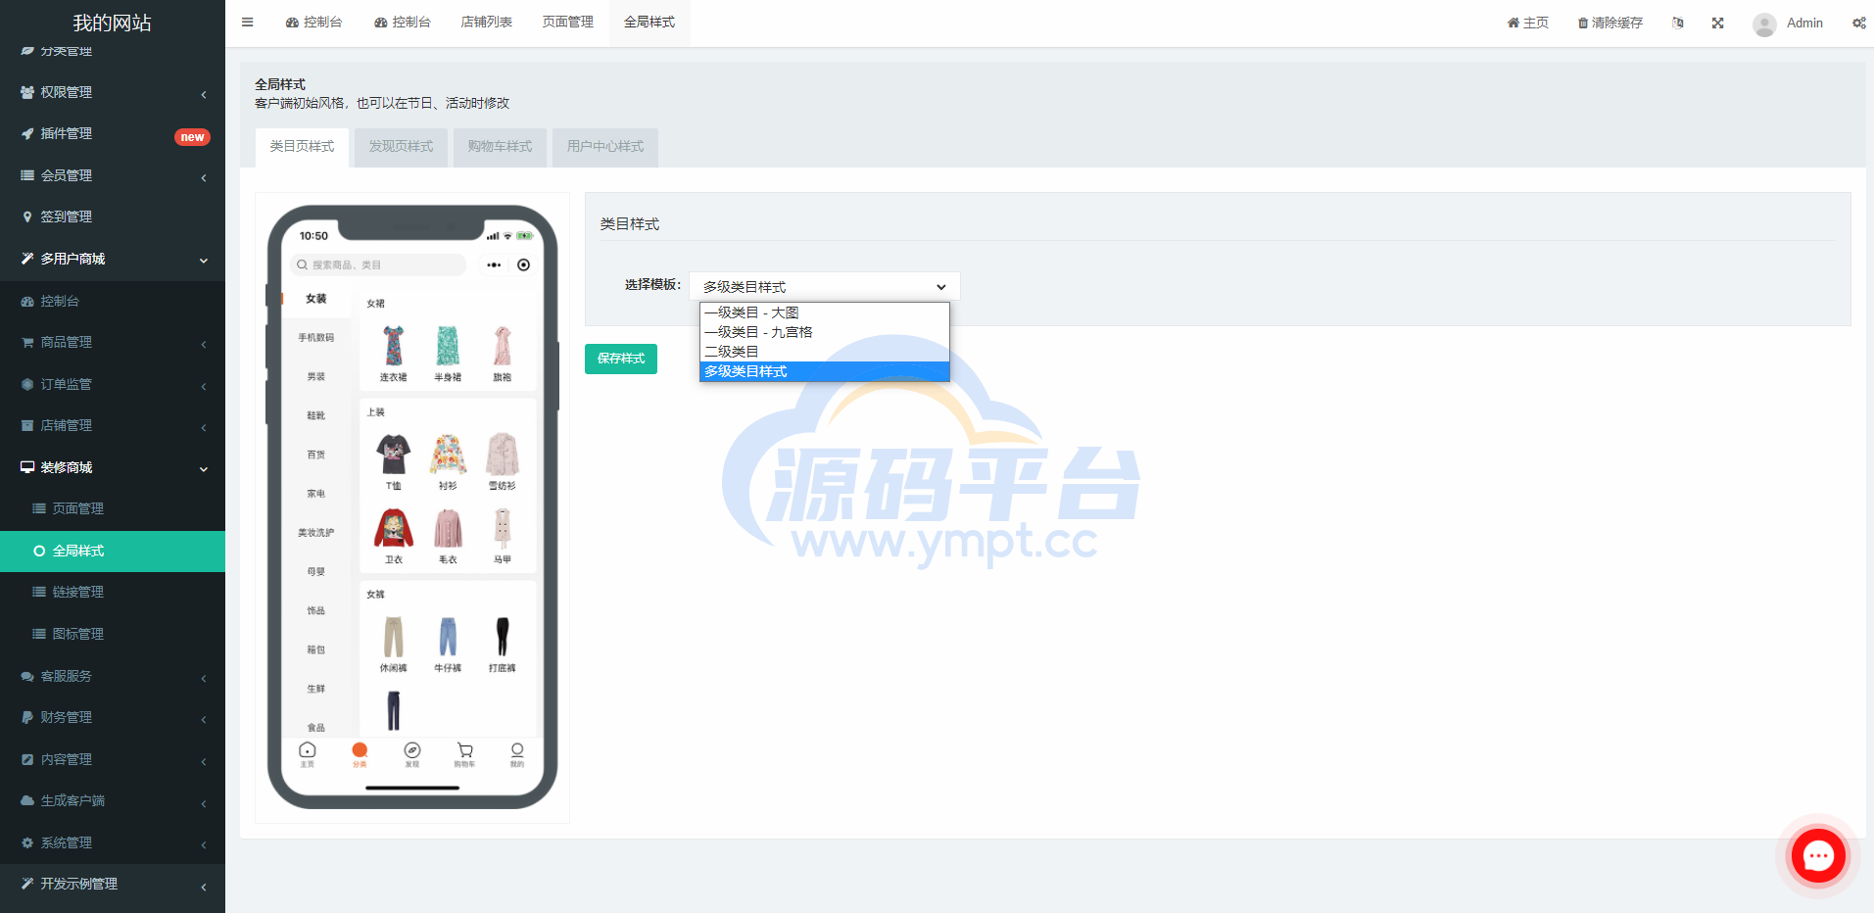Open 页面管理 in the sidebar submenu
Image resolution: width=1874 pixels, height=913 pixels.
pyautogui.click(x=113, y=508)
